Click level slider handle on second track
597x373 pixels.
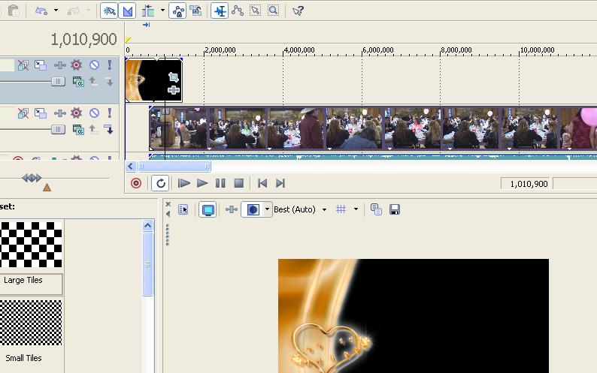[58, 130]
